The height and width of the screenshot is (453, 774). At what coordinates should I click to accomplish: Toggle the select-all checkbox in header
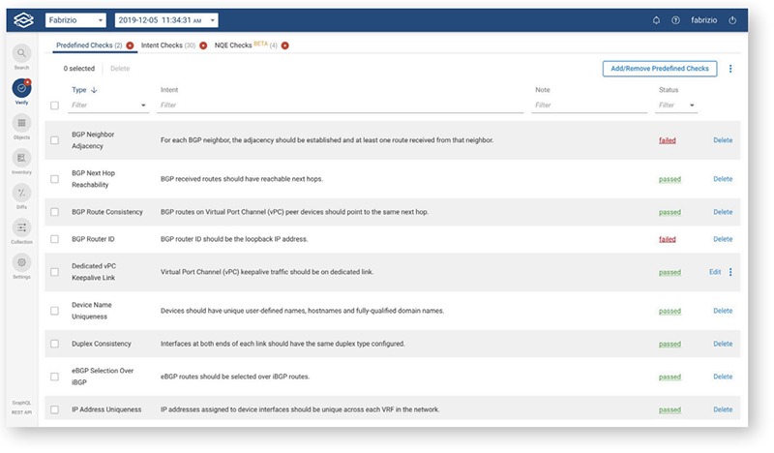click(54, 105)
